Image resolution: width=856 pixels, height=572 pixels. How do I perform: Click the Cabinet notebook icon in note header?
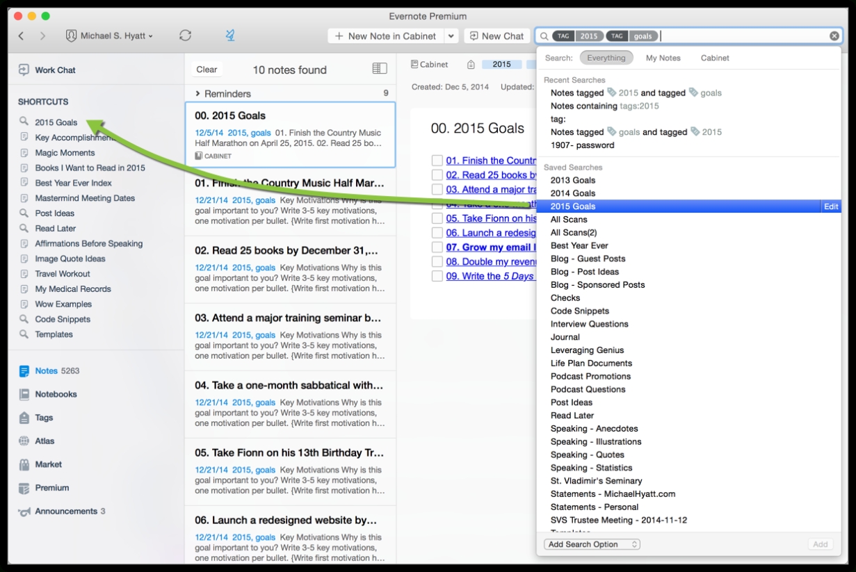[x=414, y=65]
